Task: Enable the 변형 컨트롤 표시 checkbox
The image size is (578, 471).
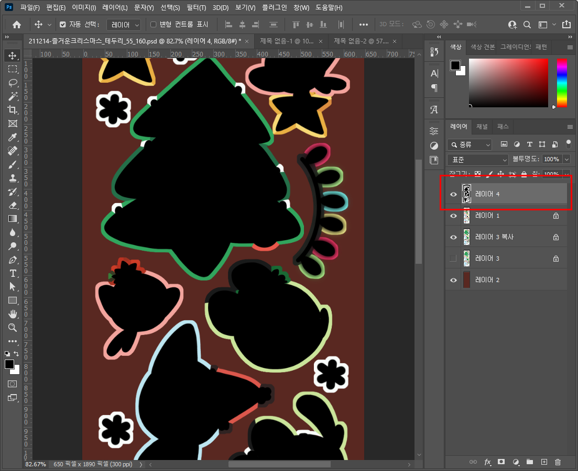Action: 154,25
